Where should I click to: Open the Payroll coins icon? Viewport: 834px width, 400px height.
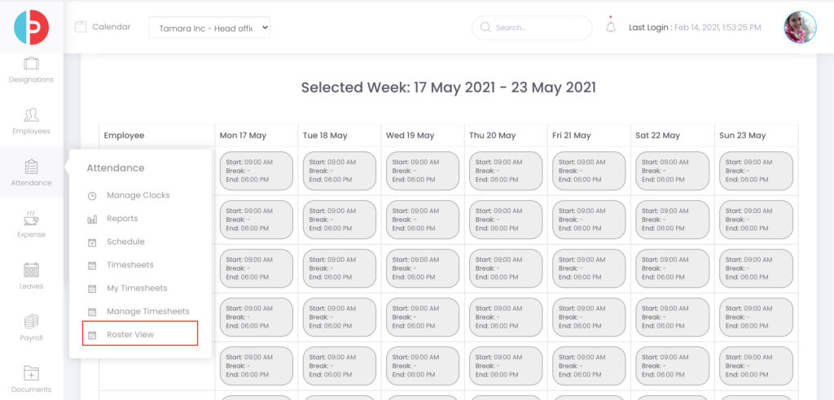pyautogui.click(x=32, y=321)
